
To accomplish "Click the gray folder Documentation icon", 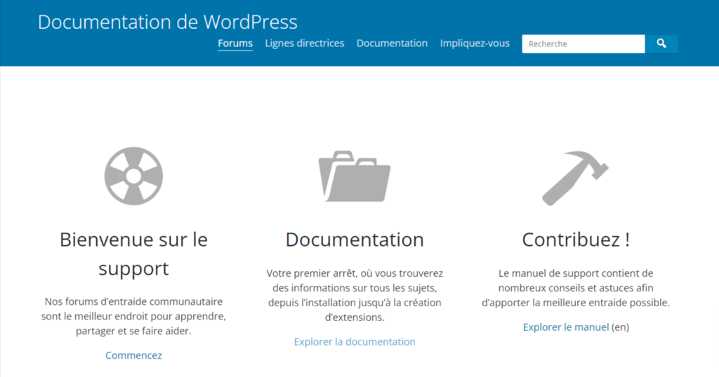I will click(355, 176).
